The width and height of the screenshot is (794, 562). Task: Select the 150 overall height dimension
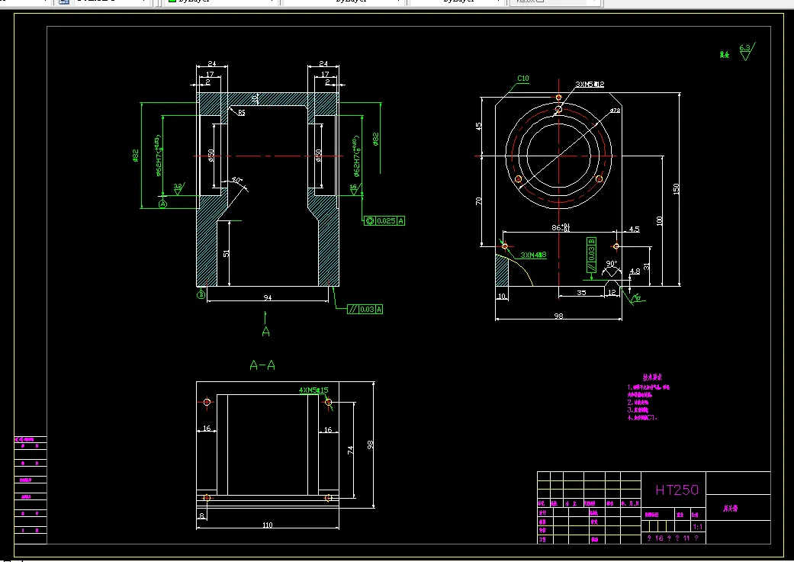click(676, 189)
